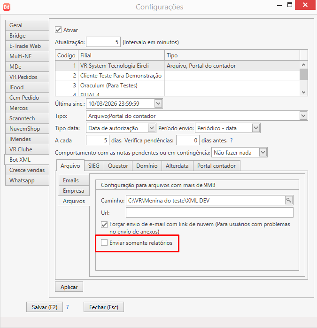Click the Bd app icon in title bar
Image resolution: width=317 pixels, height=328 pixels.
[x=7, y=7]
